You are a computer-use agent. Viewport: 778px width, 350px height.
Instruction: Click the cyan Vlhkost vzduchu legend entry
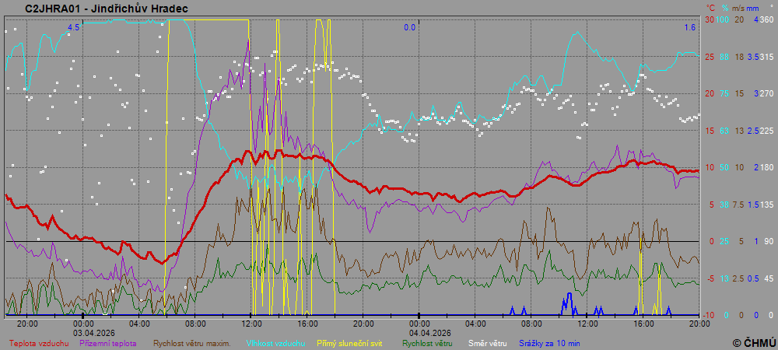tap(276, 343)
